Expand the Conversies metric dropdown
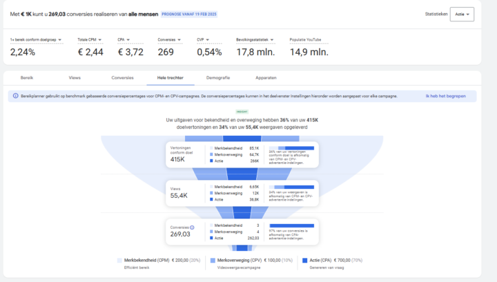Screen dimensions: 497x282 [x=179, y=40]
